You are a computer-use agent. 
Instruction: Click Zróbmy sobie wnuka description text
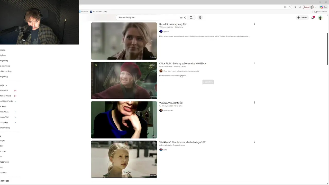tap(172, 76)
